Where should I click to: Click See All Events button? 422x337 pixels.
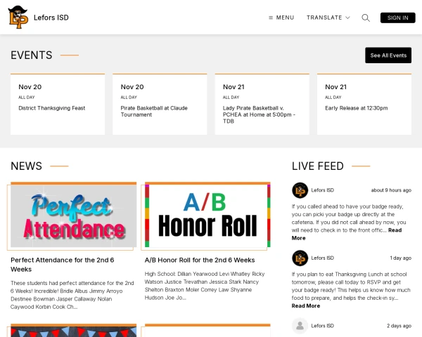tap(388, 55)
